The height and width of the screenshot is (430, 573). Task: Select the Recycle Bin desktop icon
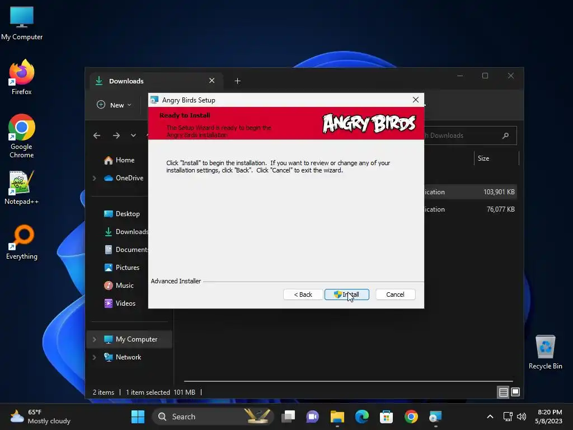pyautogui.click(x=545, y=352)
